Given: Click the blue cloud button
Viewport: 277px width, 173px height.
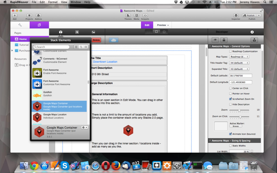Looking at the screenshot, I should 114,40.
